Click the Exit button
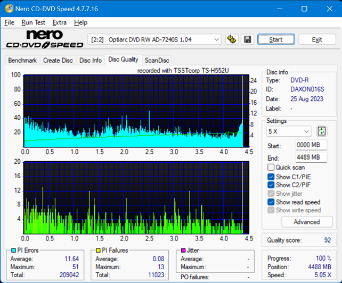 (x=317, y=39)
